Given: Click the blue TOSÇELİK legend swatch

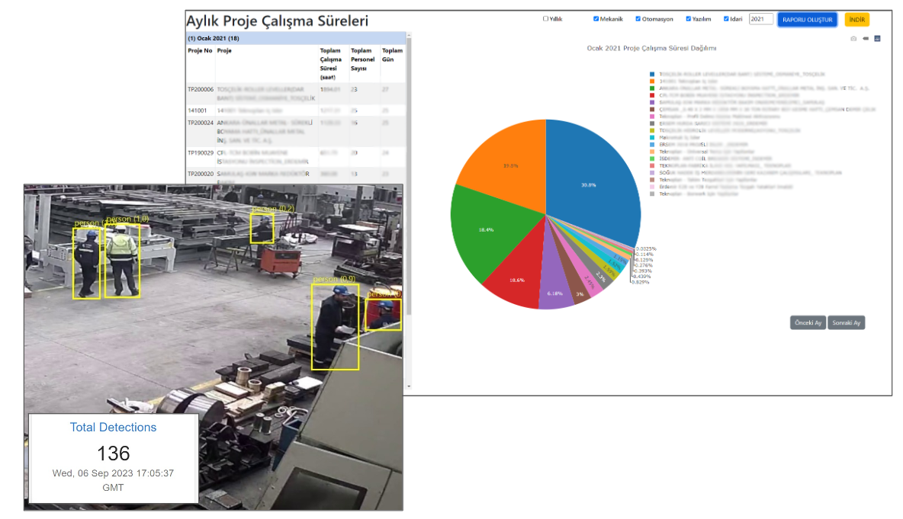Looking at the screenshot, I should tap(652, 74).
